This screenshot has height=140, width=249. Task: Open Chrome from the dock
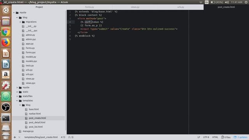6,32
